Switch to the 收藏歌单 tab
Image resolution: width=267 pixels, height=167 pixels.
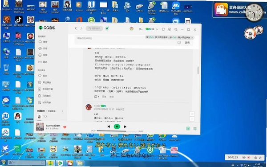(x=52, y=111)
